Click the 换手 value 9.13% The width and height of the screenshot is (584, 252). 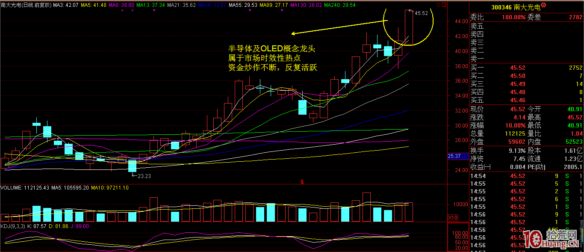[x=517, y=151]
